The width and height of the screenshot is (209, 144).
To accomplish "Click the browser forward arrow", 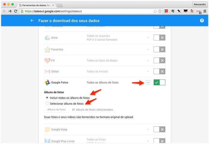I will [10, 11].
